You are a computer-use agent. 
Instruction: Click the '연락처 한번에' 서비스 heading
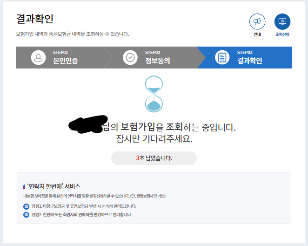pyautogui.click(x=54, y=186)
